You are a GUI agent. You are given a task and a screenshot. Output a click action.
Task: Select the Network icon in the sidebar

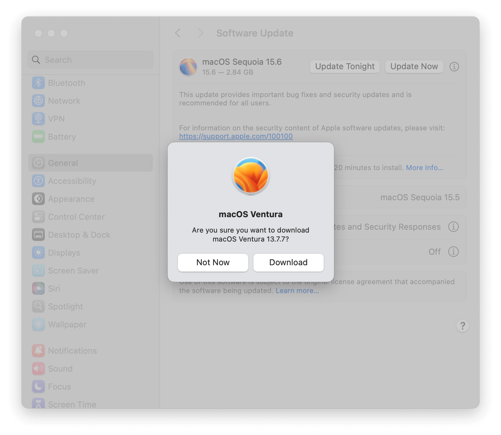point(38,101)
